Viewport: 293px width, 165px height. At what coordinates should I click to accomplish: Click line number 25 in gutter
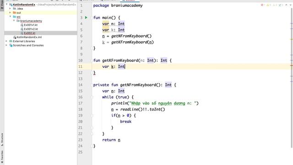tap(81, 152)
